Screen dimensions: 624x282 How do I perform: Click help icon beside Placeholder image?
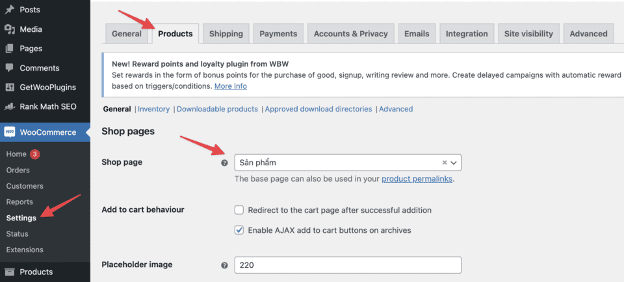[x=225, y=265]
